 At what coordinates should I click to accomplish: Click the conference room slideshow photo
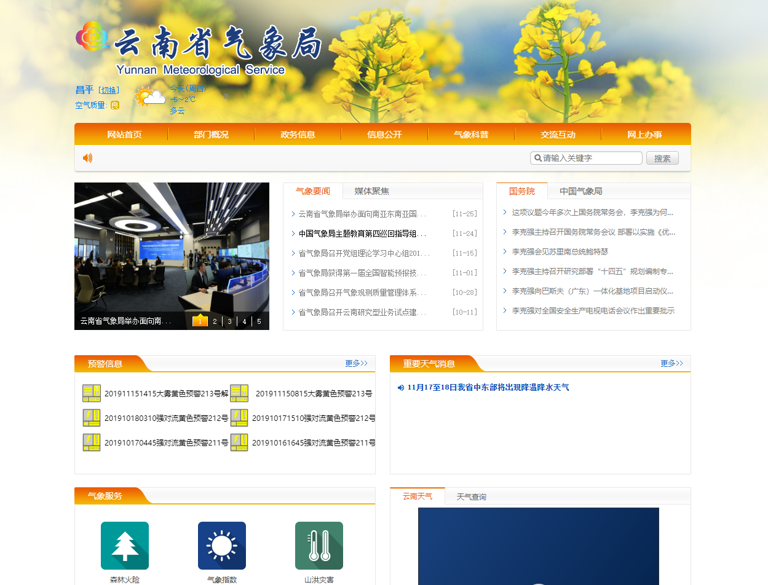pyautogui.click(x=172, y=246)
